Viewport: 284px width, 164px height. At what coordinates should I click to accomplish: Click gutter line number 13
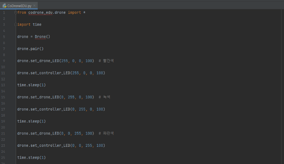(4, 85)
